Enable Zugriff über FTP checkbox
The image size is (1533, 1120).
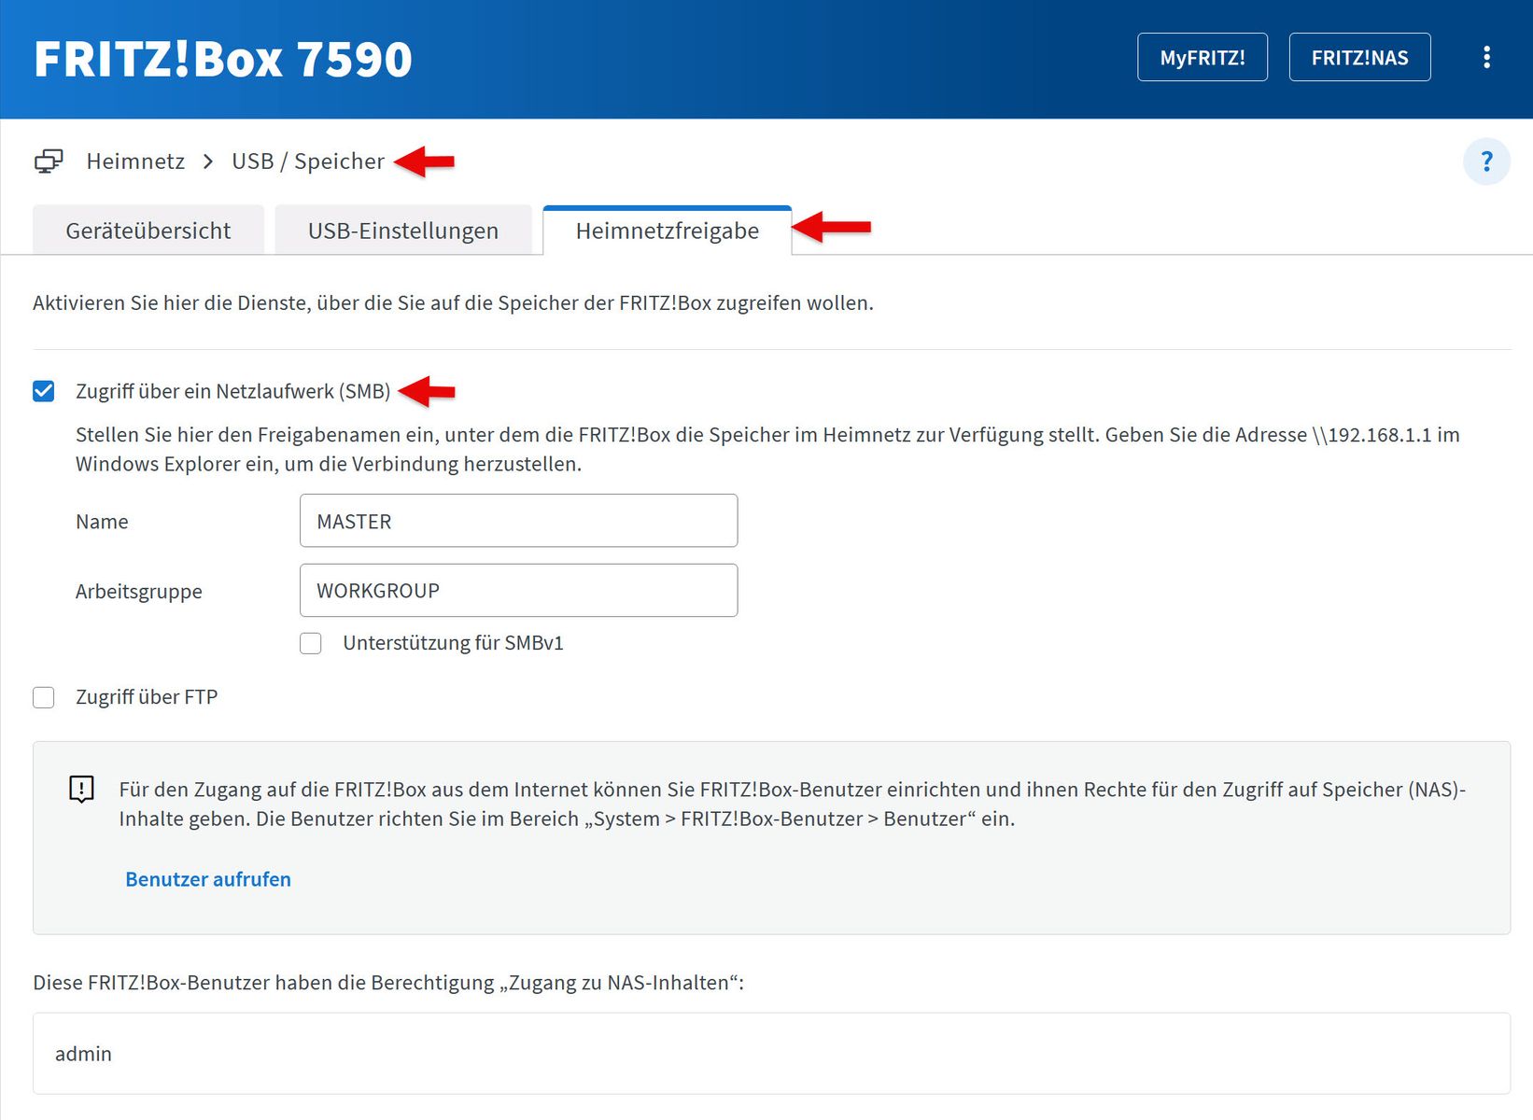click(x=44, y=697)
